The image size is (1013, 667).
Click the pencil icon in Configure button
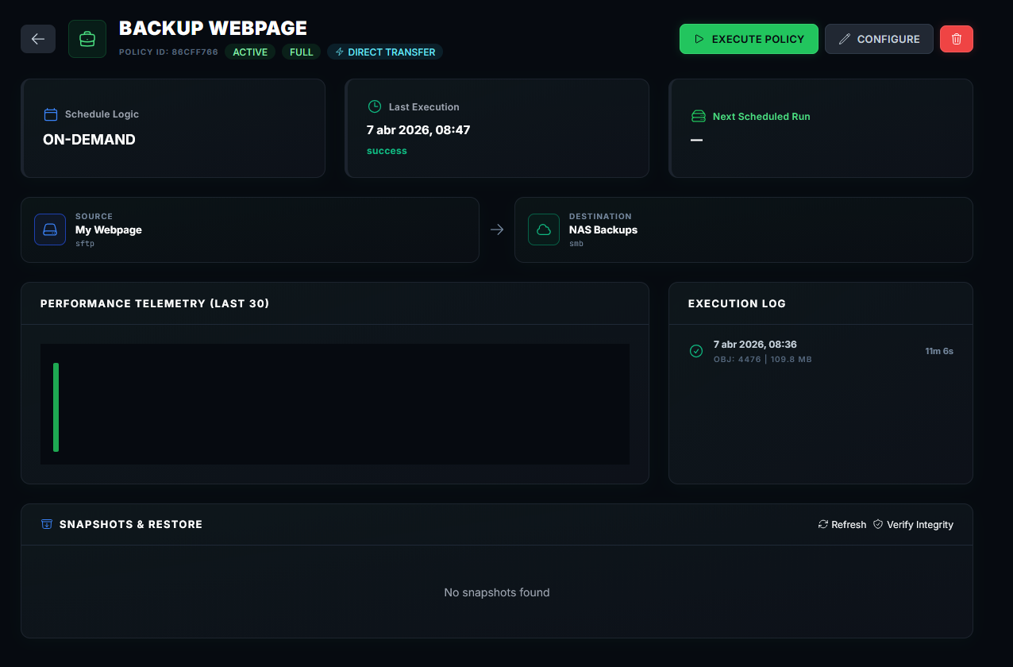pos(845,39)
